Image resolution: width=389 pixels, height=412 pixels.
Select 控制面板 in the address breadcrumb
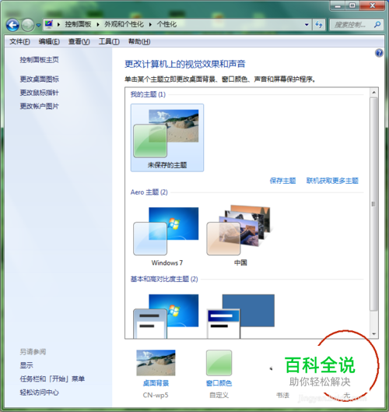pyautogui.click(x=78, y=25)
